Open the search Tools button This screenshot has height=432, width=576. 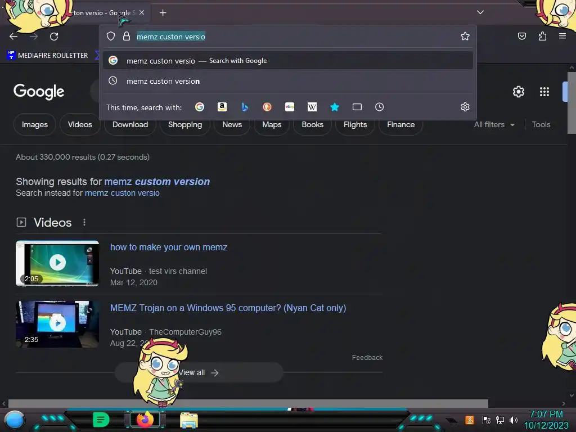541,124
